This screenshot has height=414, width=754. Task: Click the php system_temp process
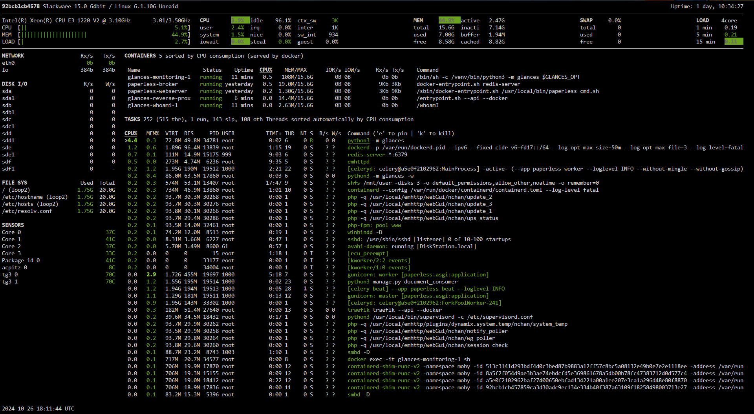click(x=458, y=324)
